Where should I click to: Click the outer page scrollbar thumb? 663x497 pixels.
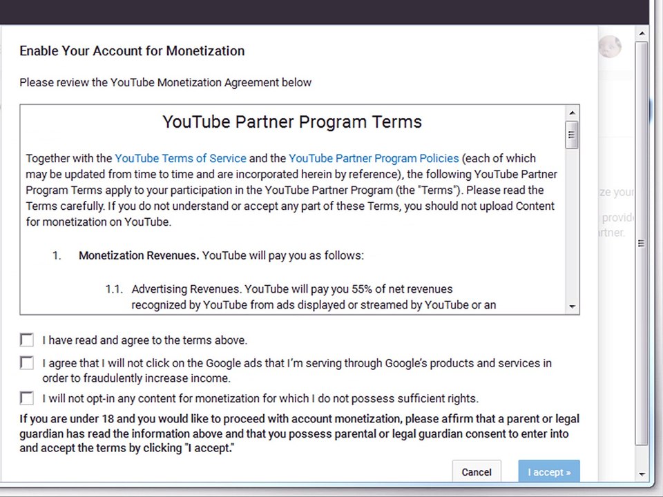pyautogui.click(x=642, y=243)
